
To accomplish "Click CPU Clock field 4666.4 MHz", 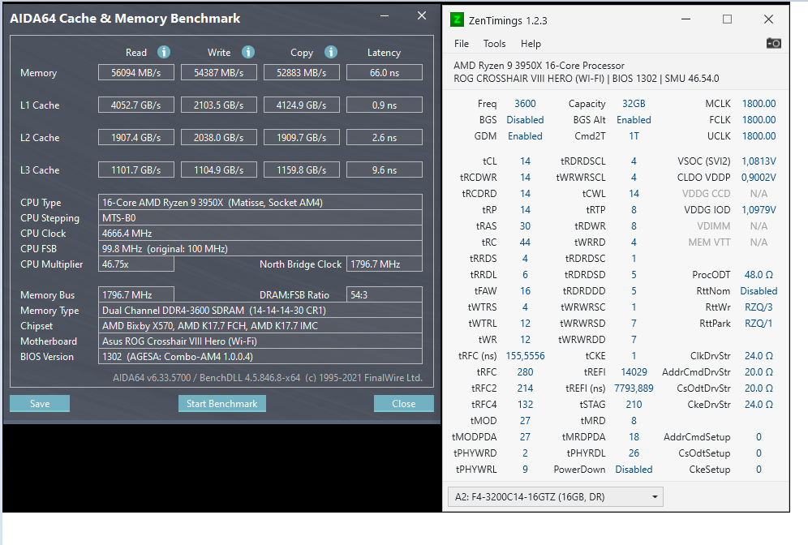I will pos(260,234).
